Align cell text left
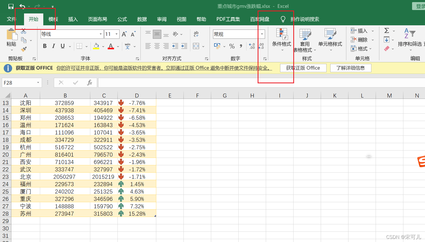The width and height of the screenshot is (425, 242). tap(148, 46)
